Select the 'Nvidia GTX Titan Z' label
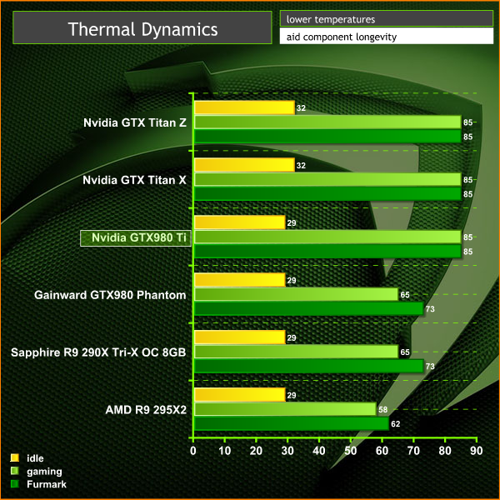Screen dimensions: 500x500 click(x=135, y=122)
